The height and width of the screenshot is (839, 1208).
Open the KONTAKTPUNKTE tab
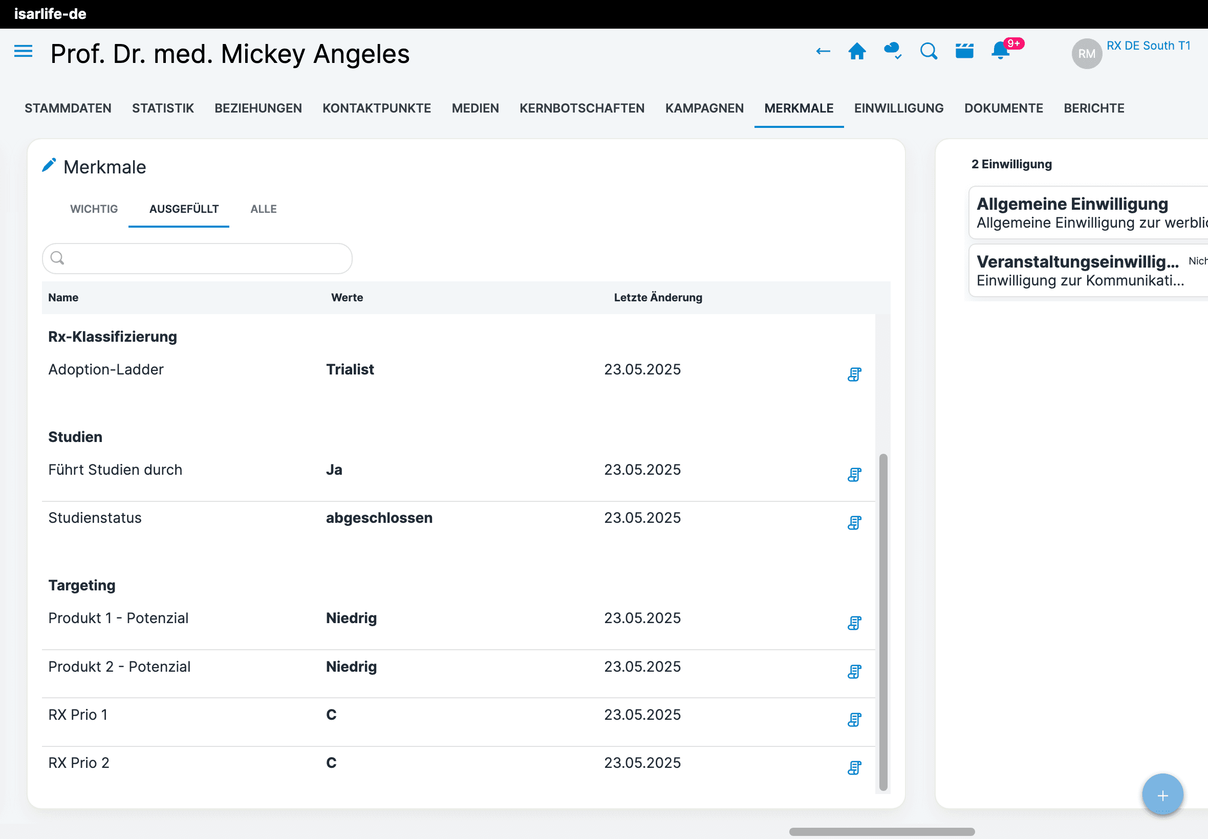tap(377, 108)
